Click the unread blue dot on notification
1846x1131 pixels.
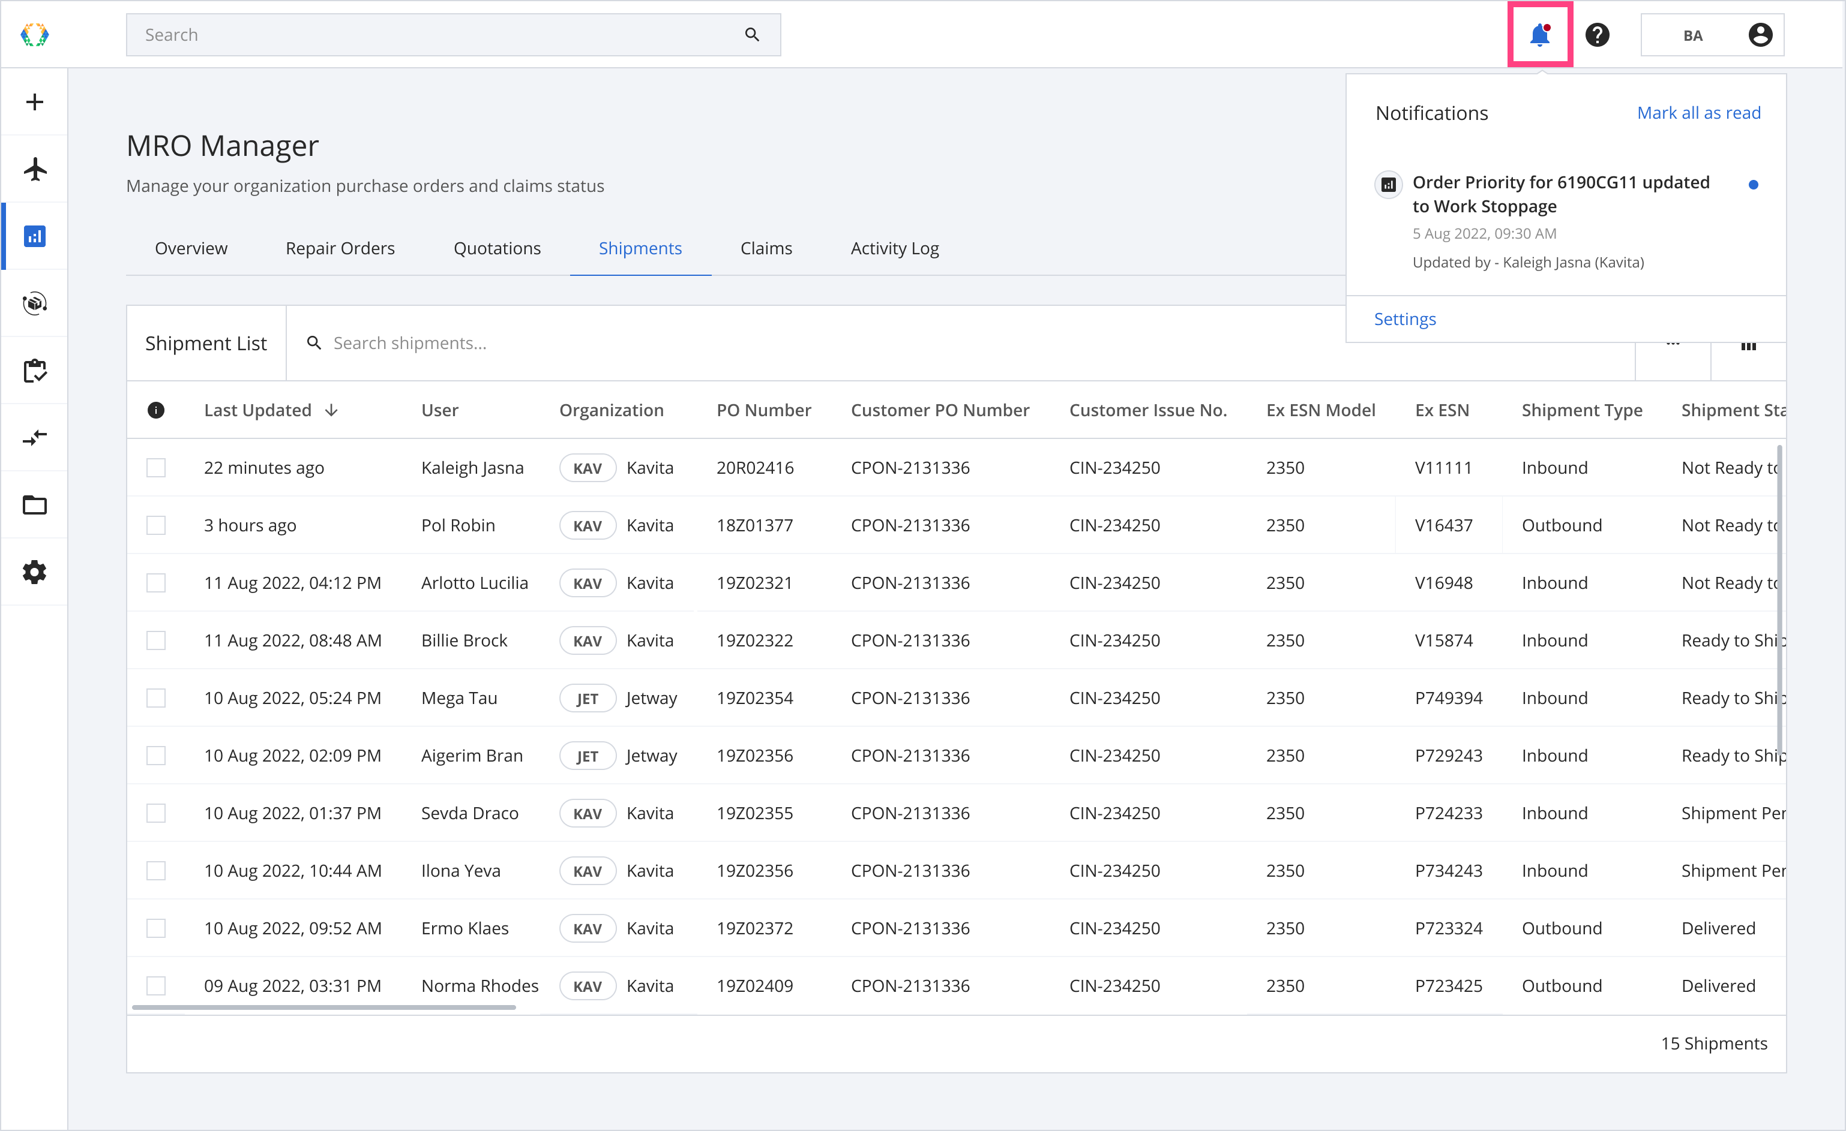pyautogui.click(x=1753, y=184)
